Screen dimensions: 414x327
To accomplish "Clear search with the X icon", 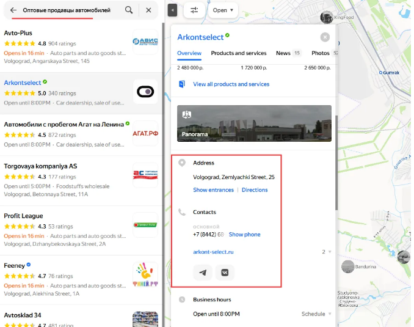I will click(x=148, y=10).
